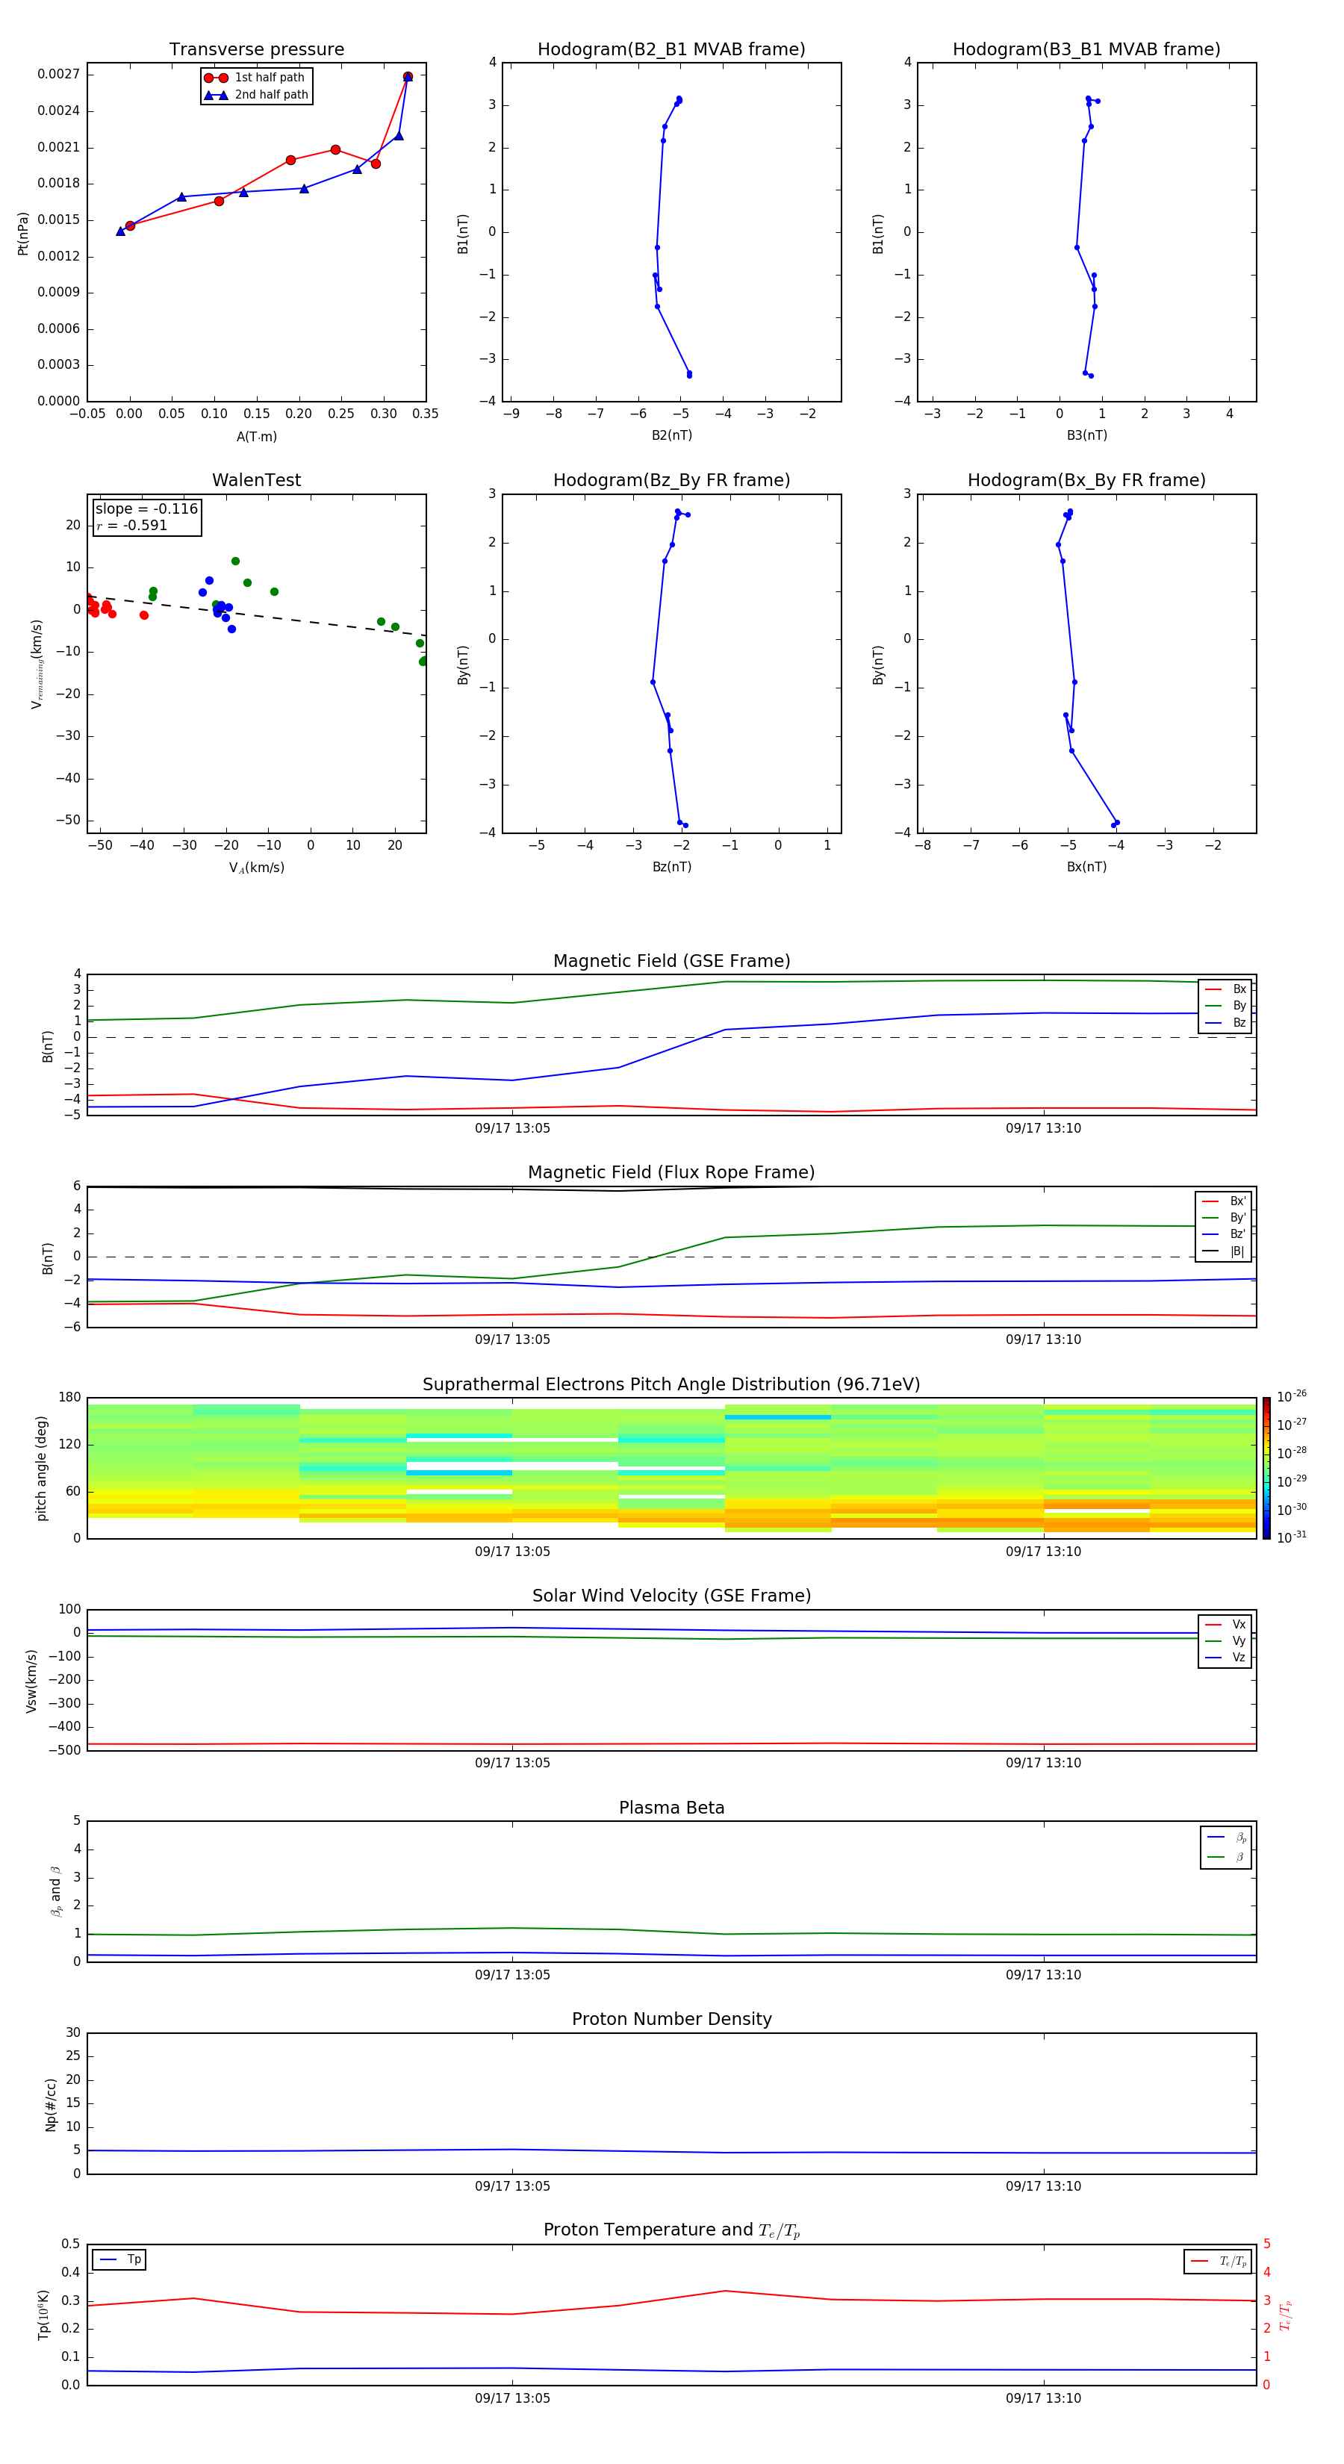Click the 'Hodogram(B2_B1 MVAB frame)' title
Image resolution: width=1344 pixels, height=2464 pixels.
pyautogui.click(x=671, y=50)
